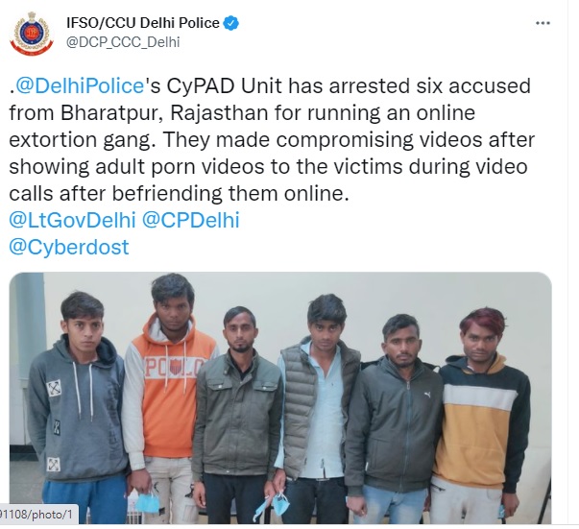Click the man in orange POLO hoodie
Viewport: 579px width, 529px height.
pos(168,398)
